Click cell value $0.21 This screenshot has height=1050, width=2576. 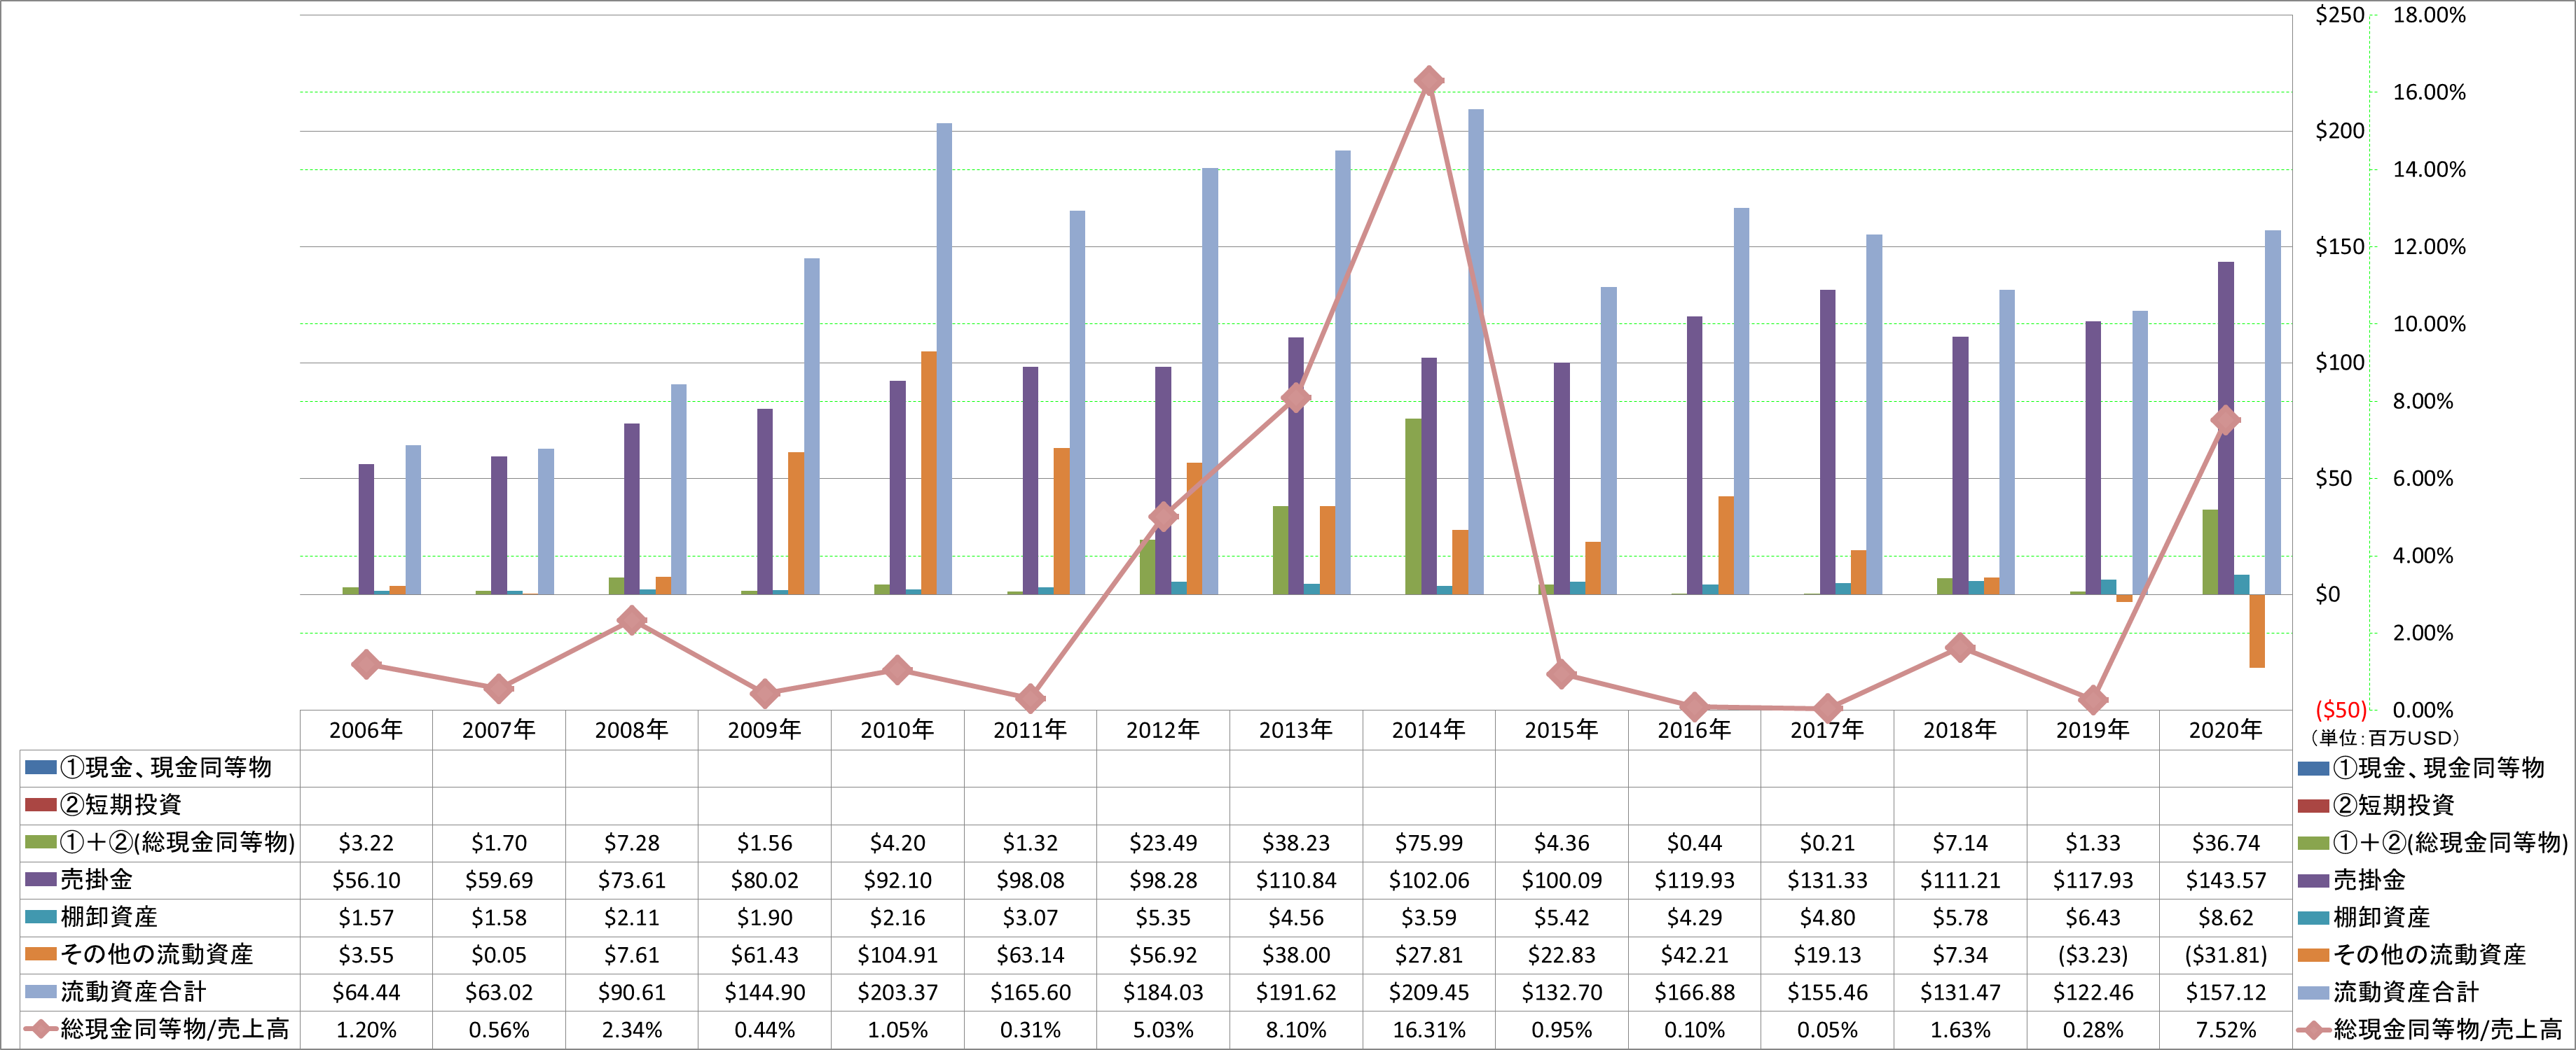(x=1827, y=843)
